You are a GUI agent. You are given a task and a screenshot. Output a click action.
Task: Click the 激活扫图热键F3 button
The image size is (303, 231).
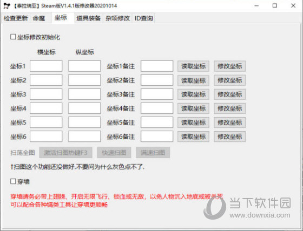pyautogui.click(x=65, y=153)
